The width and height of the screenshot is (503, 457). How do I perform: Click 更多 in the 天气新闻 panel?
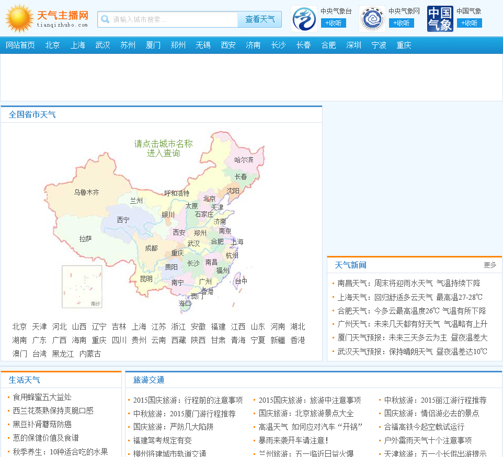pos(490,265)
